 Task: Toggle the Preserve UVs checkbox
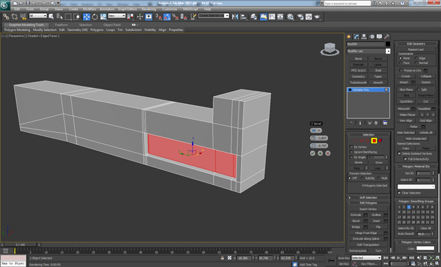(x=401, y=70)
